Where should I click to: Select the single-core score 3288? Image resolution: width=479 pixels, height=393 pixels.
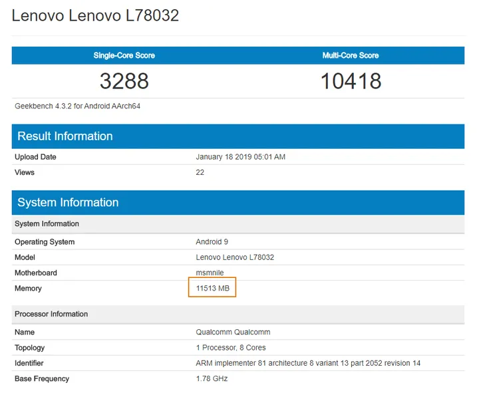pos(124,81)
